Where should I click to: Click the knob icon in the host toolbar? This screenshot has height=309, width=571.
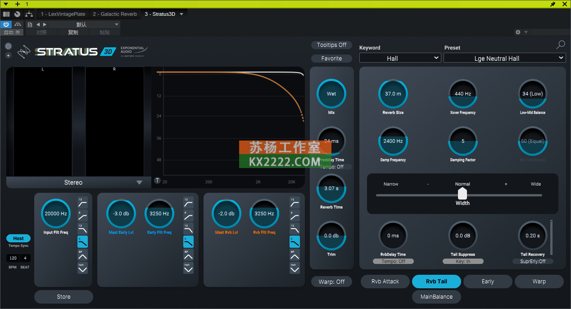[17, 14]
